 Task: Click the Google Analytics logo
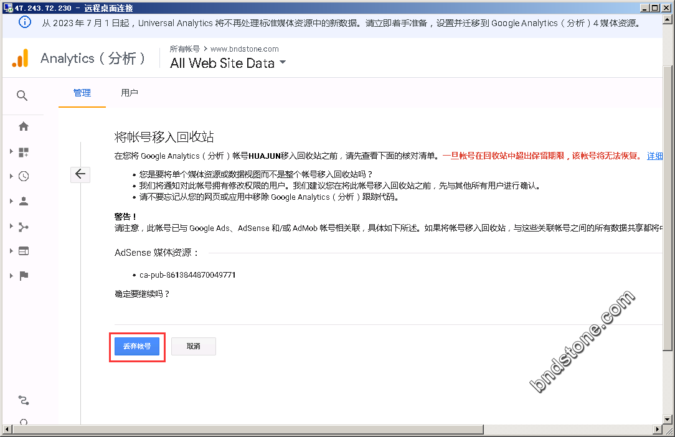pos(20,58)
